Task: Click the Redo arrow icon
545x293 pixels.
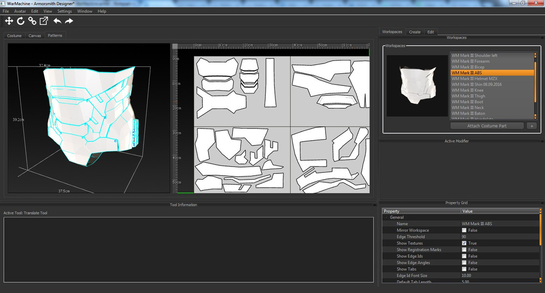Action: pyautogui.click(x=69, y=21)
